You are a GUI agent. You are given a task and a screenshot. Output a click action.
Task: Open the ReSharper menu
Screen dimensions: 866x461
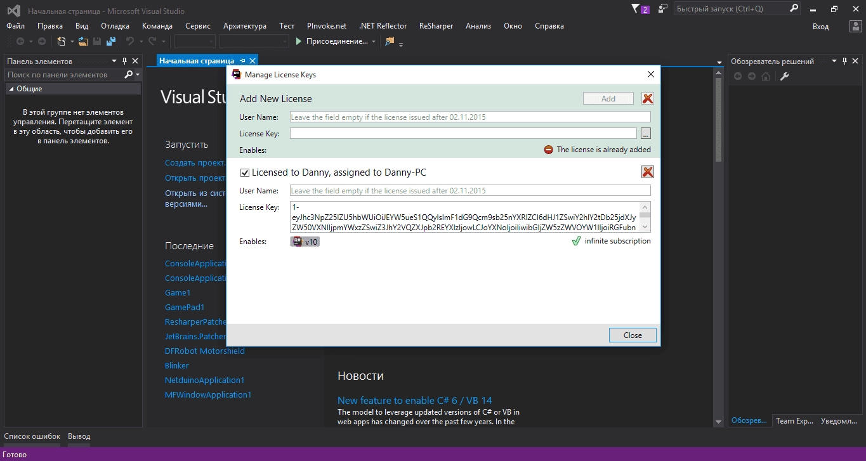[436, 26]
